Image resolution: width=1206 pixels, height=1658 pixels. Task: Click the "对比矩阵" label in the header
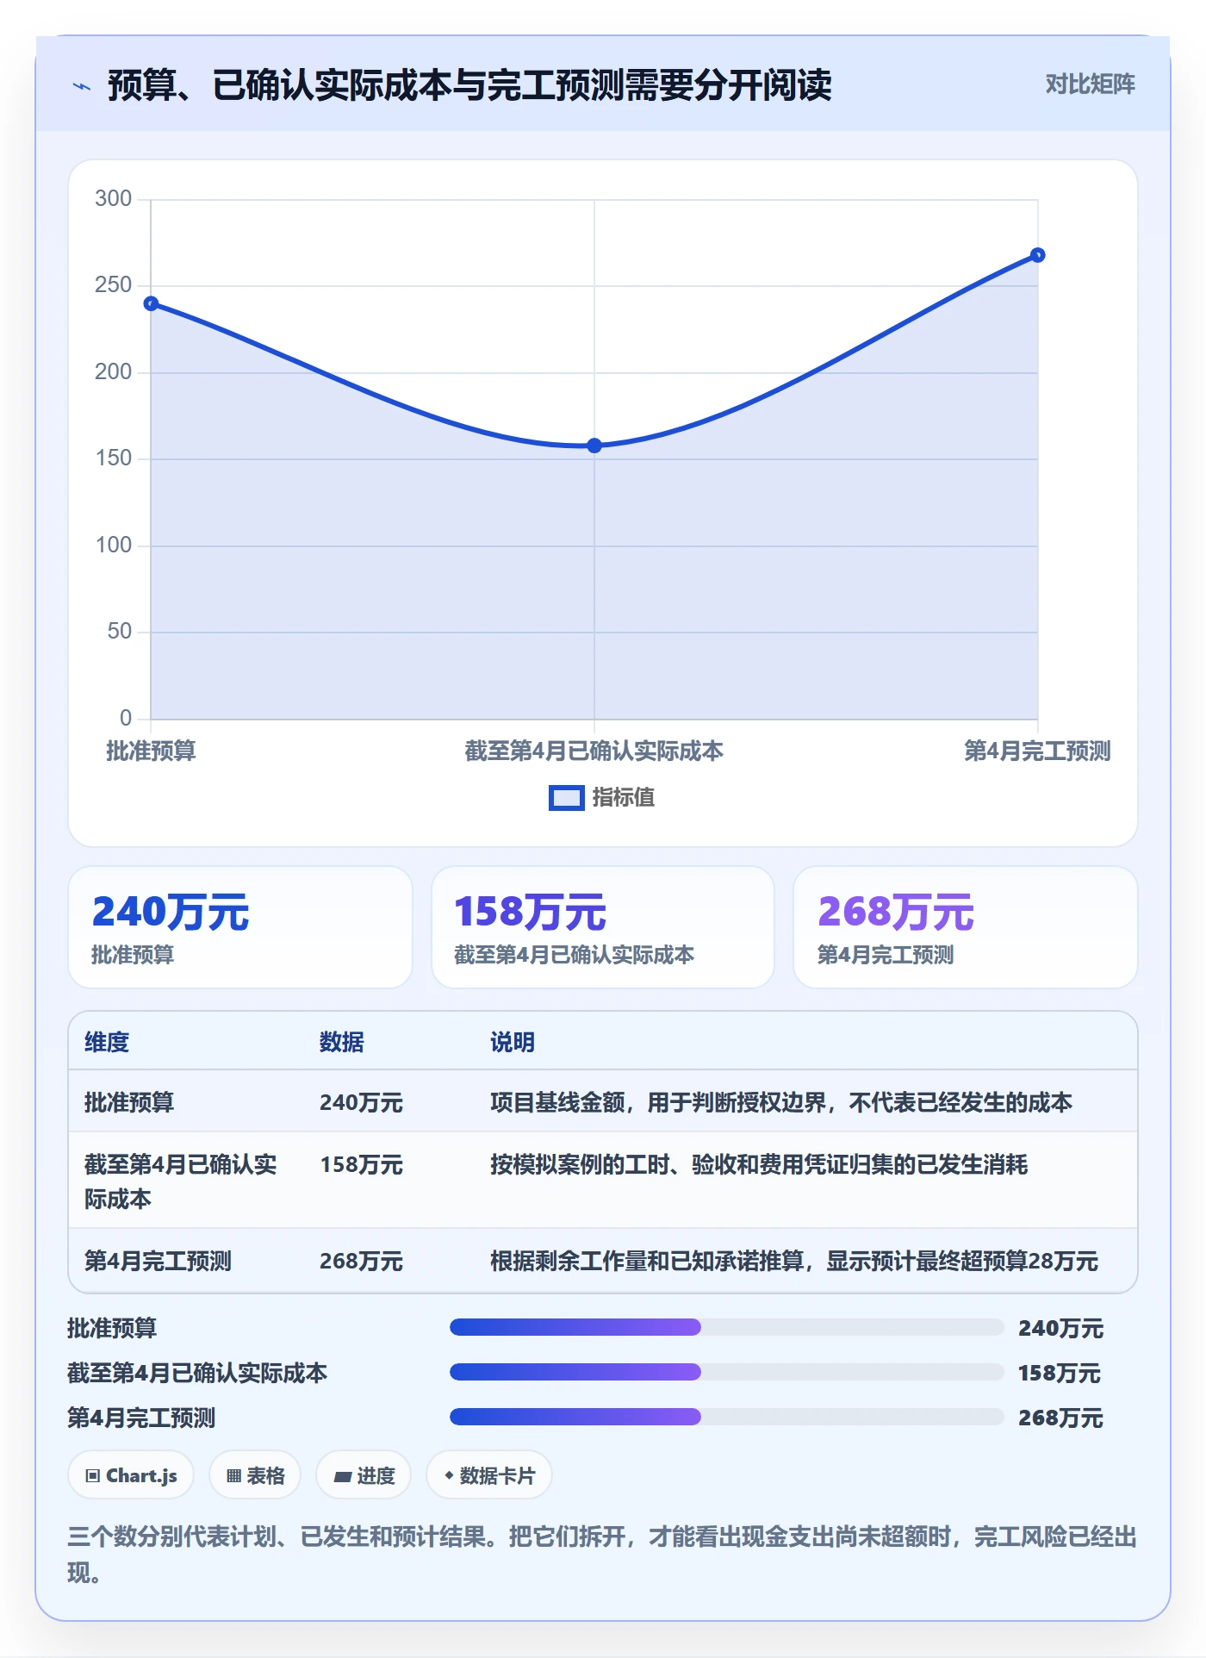1090,84
